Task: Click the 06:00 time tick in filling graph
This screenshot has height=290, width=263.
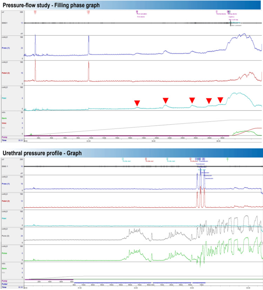Action: point(218,141)
